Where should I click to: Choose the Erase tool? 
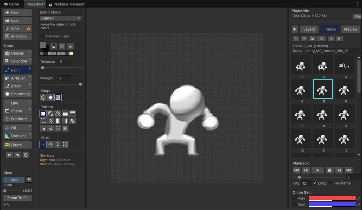pyautogui.click(x=17, y=86)
